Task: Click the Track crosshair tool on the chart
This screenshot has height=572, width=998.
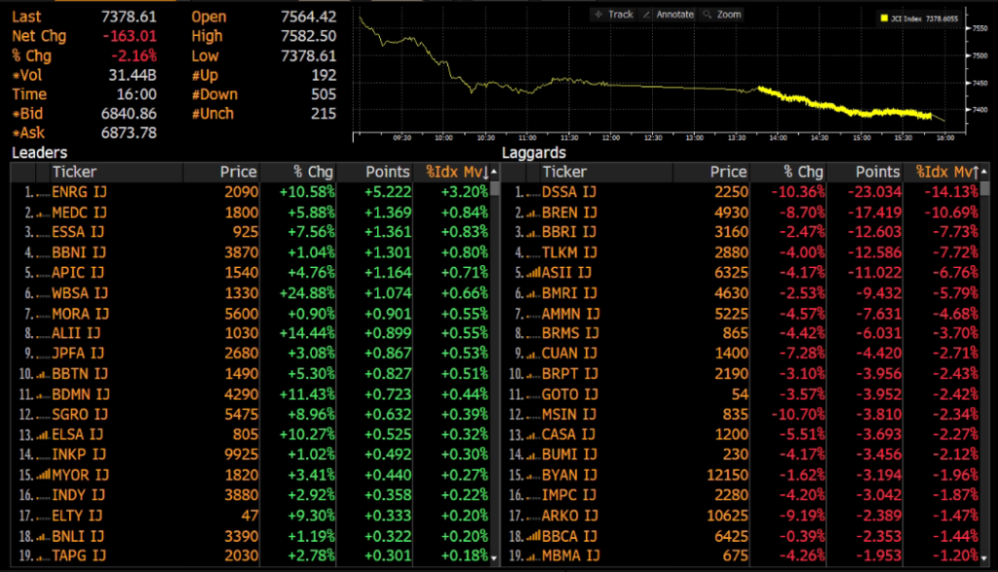Action: tap(613, 15)
